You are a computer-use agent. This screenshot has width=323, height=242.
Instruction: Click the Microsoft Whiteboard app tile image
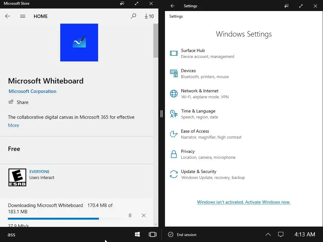[x=79, y=43]
